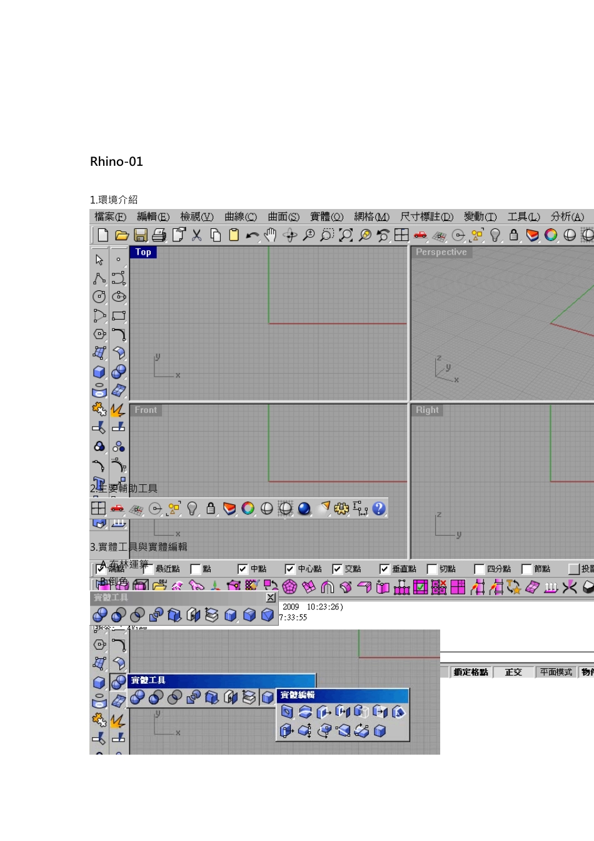Click the Zoom window icon

tap(326, 235)
